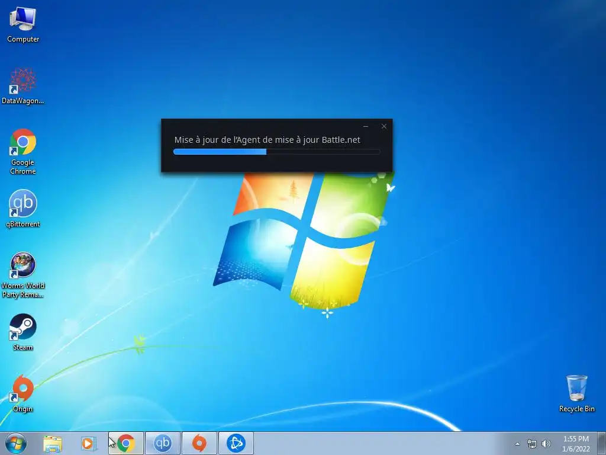Switch to Battle.net in the taskbar
The image size is (606, 455).
[x=236, y=443]
